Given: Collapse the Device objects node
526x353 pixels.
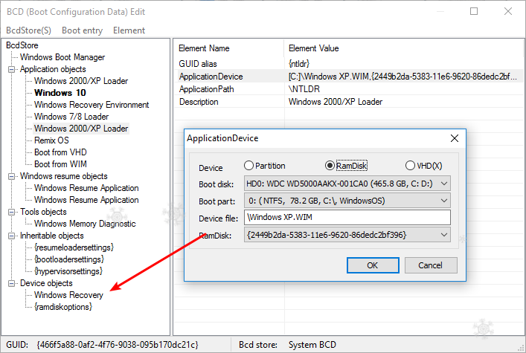Looking at the screenshot, I should coord(11,284).
